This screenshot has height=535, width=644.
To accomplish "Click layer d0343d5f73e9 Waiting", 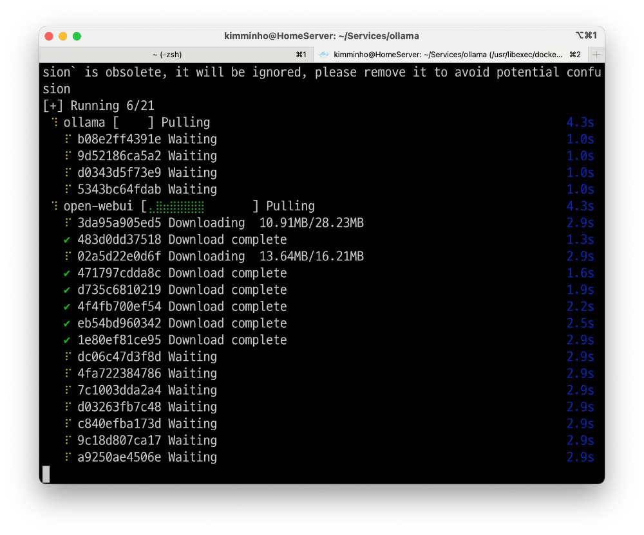I will point(147,172).
